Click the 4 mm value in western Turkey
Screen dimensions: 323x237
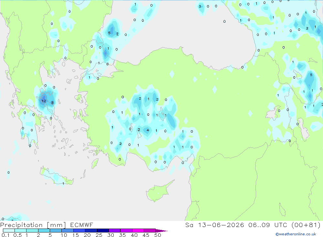(x=148, y=130)
